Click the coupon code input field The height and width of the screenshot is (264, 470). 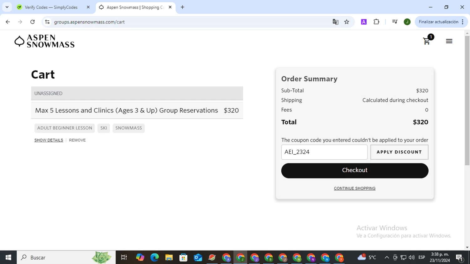coord(324,152)
